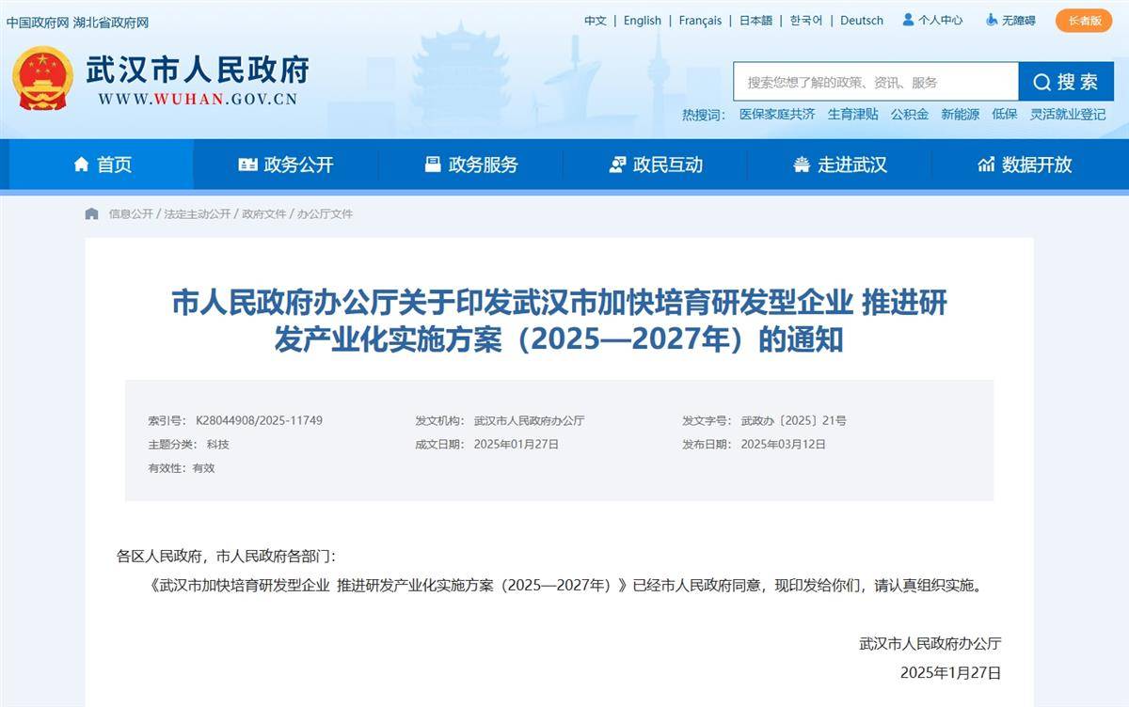This screenshot has height=707, width=1129.
Task: Click the 数据开放 chart icon
Action: point(986,165)
